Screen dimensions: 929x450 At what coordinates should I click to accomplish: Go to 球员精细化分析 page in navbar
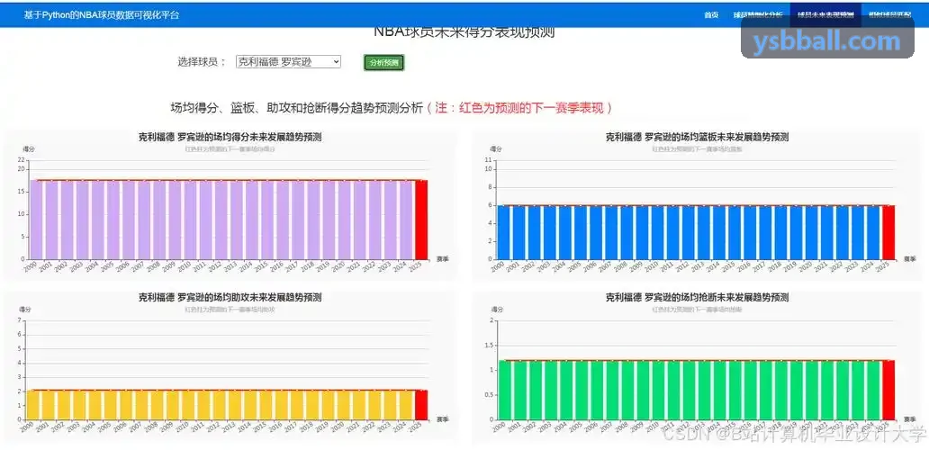pyautogui.click(x=758, y=14)
